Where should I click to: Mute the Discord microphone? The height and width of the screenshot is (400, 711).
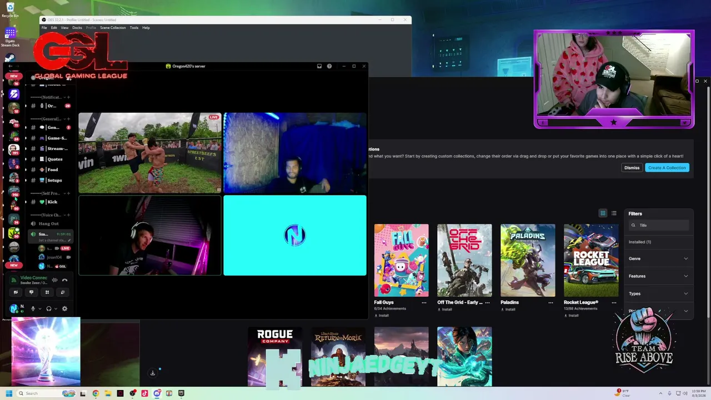[x=33, y=308]
